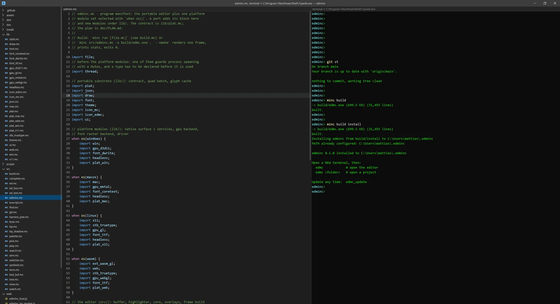Click the mc icon next to lexer.mc
This screenshot has height=304, width=560.
click(x=6, y=222)
